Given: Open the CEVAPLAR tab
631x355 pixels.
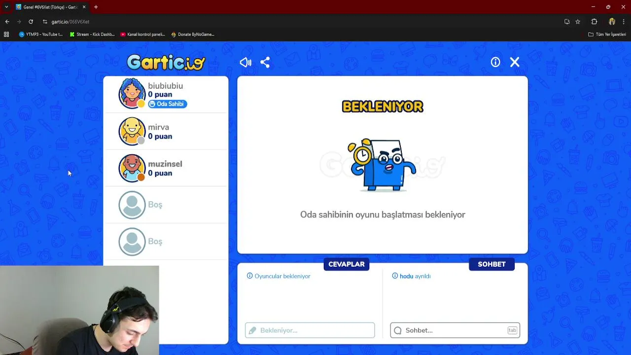Looking at the screenshot, I should point(347,264).
